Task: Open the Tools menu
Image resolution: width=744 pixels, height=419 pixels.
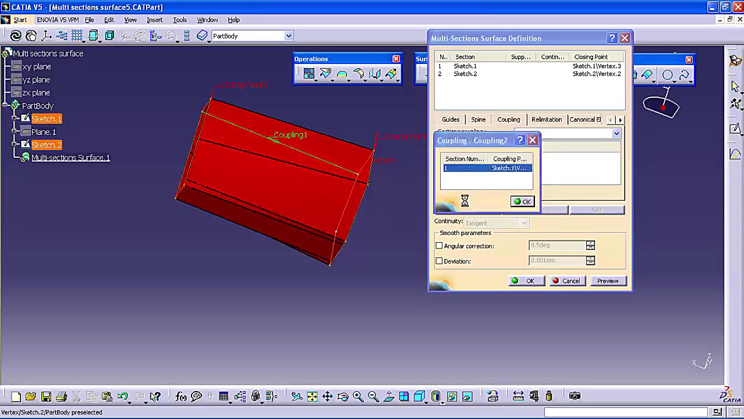Action: [x=180, y=20]
